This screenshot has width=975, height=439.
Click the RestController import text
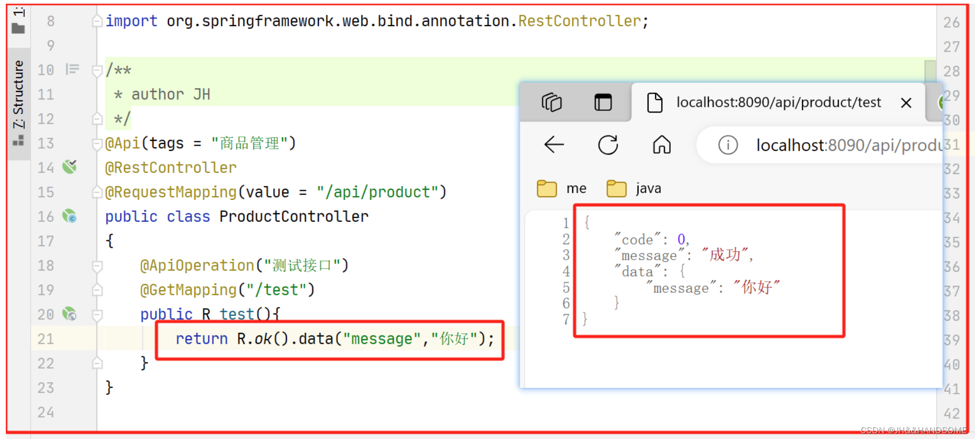[579, 21]
